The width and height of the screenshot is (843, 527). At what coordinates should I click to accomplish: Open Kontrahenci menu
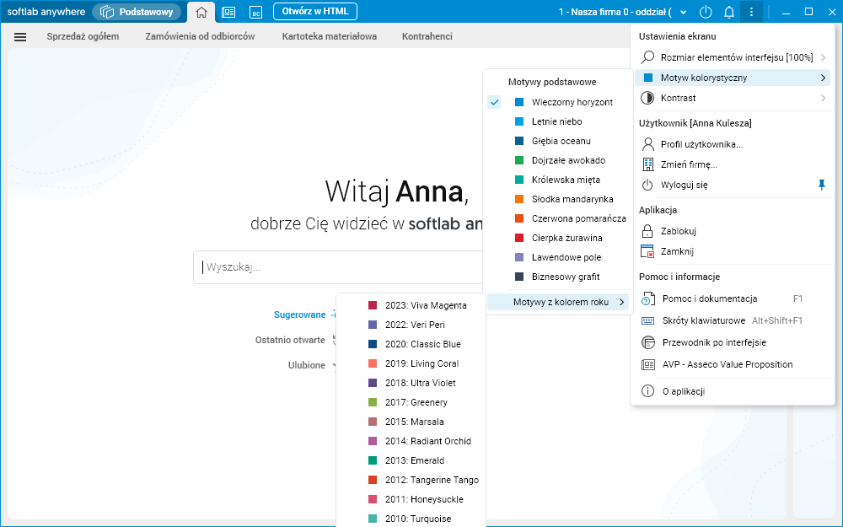[x=427, y=36]
